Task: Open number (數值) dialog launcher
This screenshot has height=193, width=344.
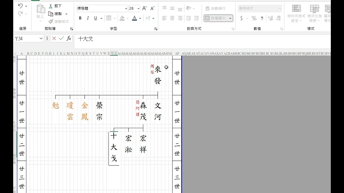Action: coord(282,29)
